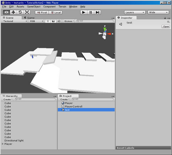Click the Pause button
Screen dimensions: 172x155
coord(90,12)
